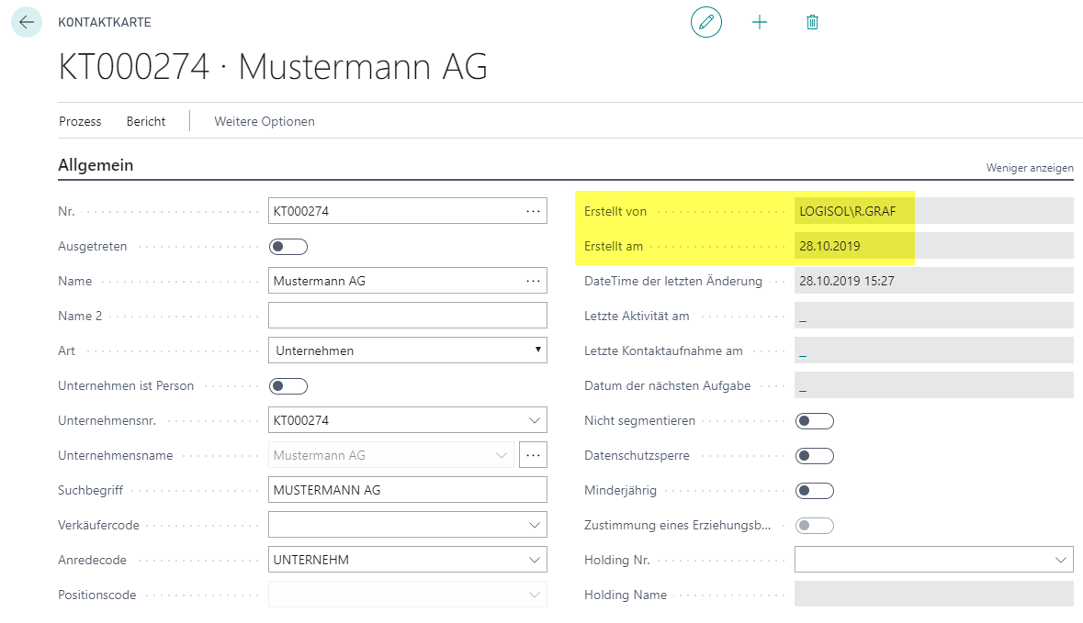Click the Allgemein section header

pyautogui.click(x=96, y=165)
